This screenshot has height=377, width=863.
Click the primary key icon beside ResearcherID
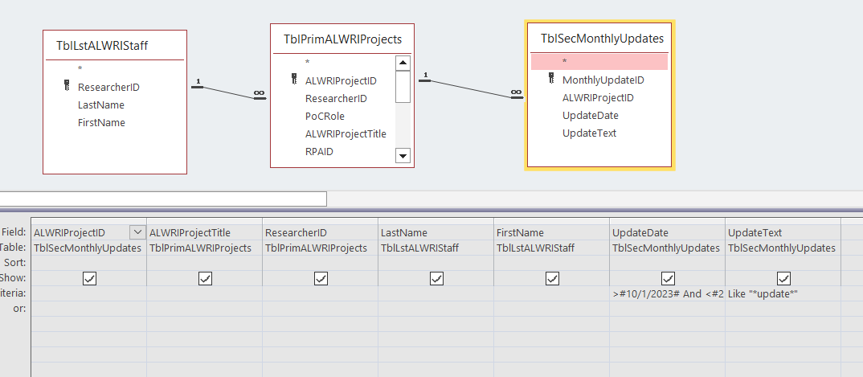click(67, 86)
